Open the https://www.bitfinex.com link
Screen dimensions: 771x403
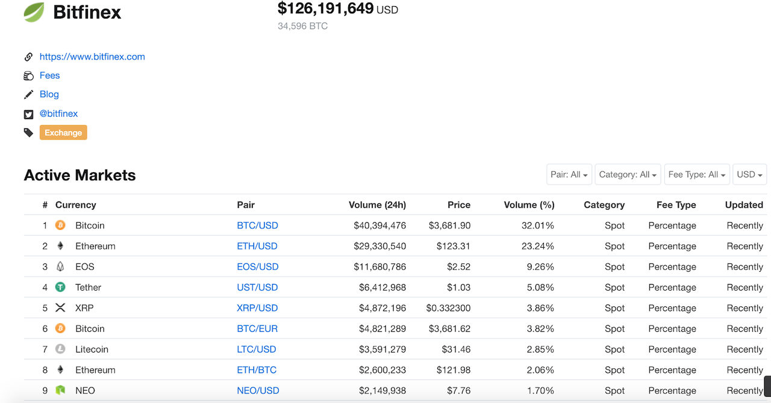click(x=92, y=57)
